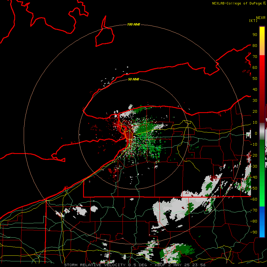Click the 0 value on the velocity scale
Viewport: 267px width, 267px height.
[256, 133]
